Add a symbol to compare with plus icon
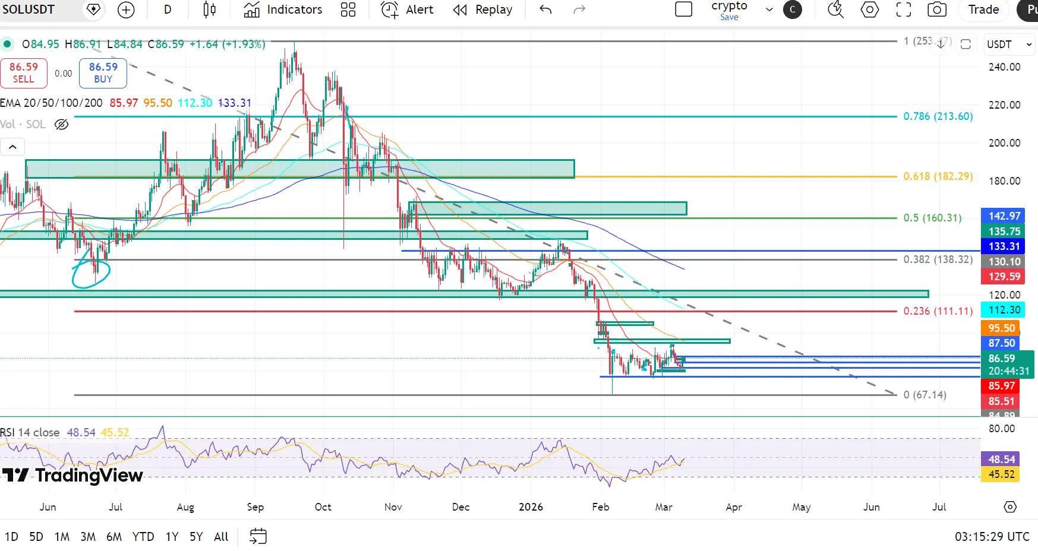The image size is (1038, 551). (126, 9)
